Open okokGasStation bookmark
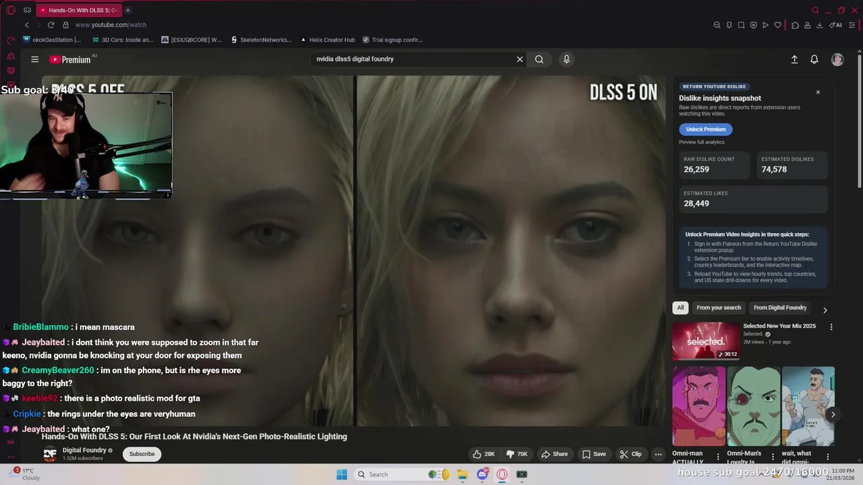863x485 pixels. [x=52, y=40]
